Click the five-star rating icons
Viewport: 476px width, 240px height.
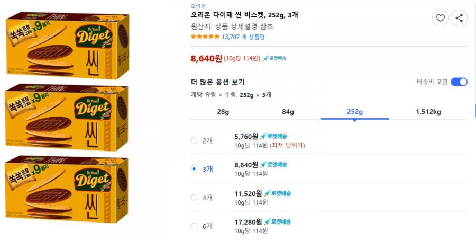click(205, 37)
